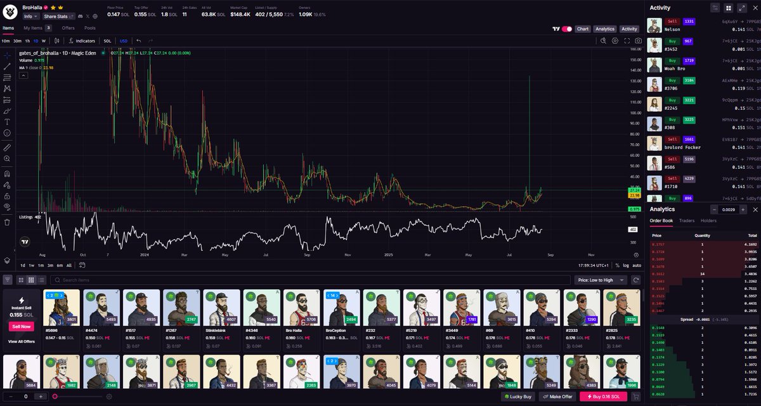This screenshot has height=406, width=761.
Task: Enable logarithmic scale with the log toggle
Action: (x=626, y=265)
